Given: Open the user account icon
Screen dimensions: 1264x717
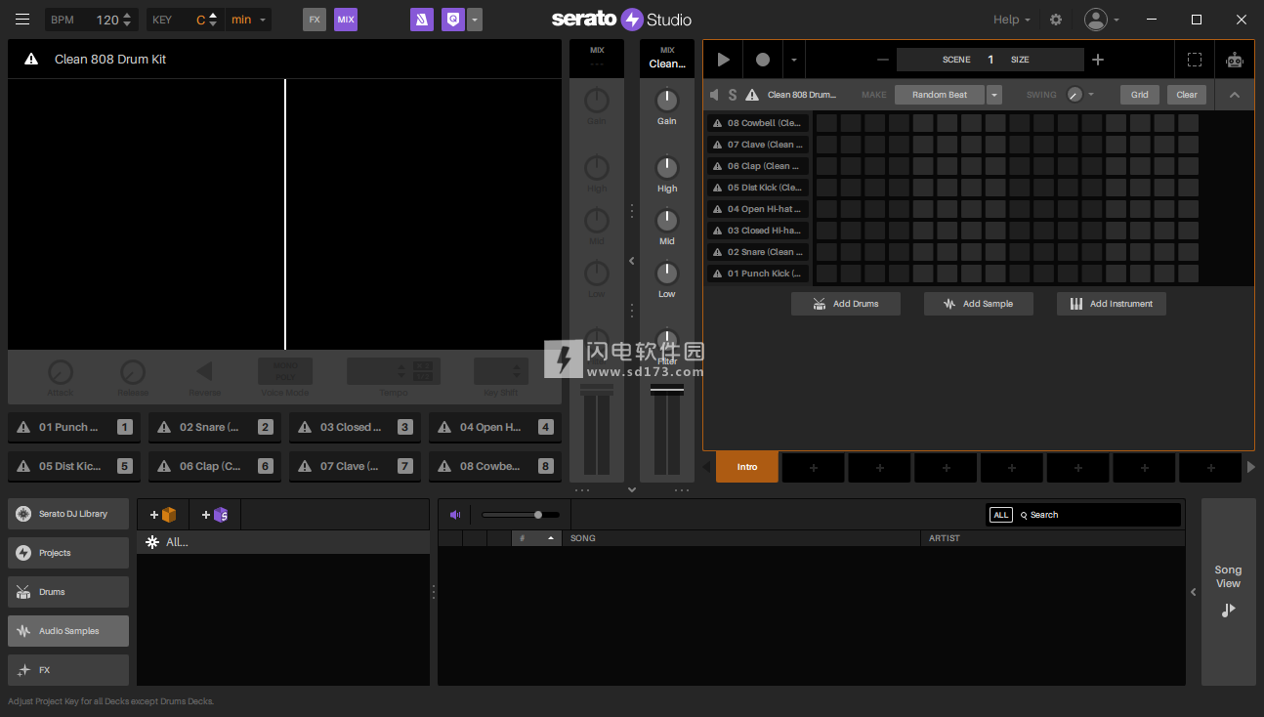Looking at the screenshot, I should click(1096, 20).
